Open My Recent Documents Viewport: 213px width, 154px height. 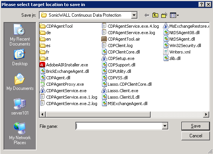click(20, 35)
